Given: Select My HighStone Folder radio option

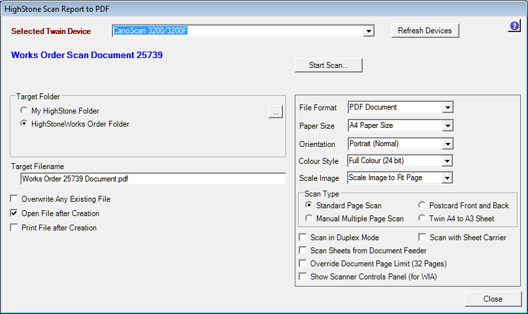Looking at the screenshot, I should point(24,111).
